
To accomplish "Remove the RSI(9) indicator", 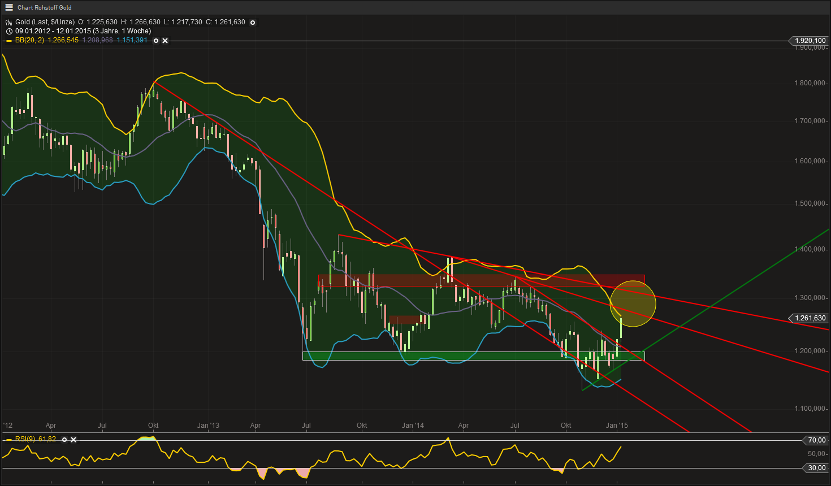I will pyautogui.click(x=72, y=440).
